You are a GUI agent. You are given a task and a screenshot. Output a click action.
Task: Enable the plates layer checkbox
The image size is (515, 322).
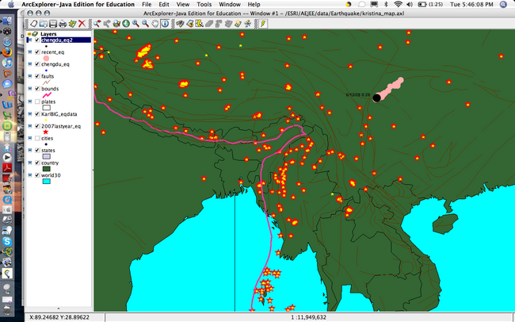tap(37, 102)
